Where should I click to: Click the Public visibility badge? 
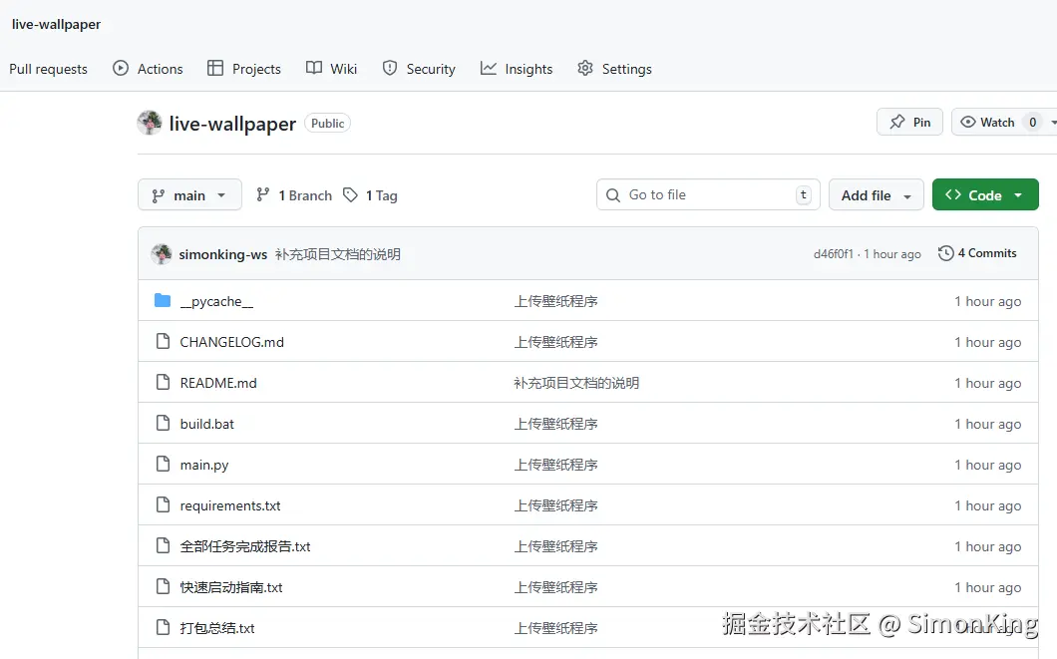pos(328,124)
